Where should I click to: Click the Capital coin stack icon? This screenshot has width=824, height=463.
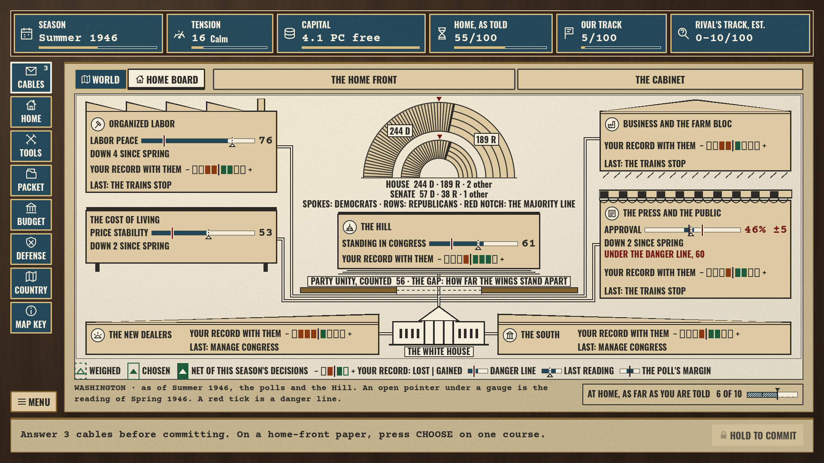point(290,33)
